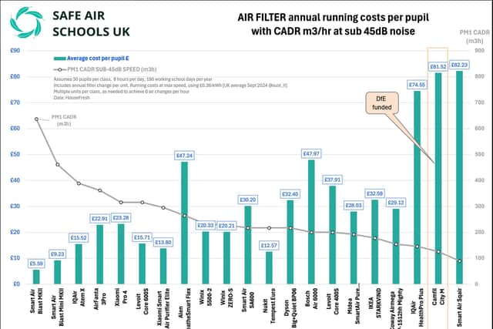This screenshot has height=329, width=493.
Task: Select the £32.40 data label
Action: [x=290, y=194]
